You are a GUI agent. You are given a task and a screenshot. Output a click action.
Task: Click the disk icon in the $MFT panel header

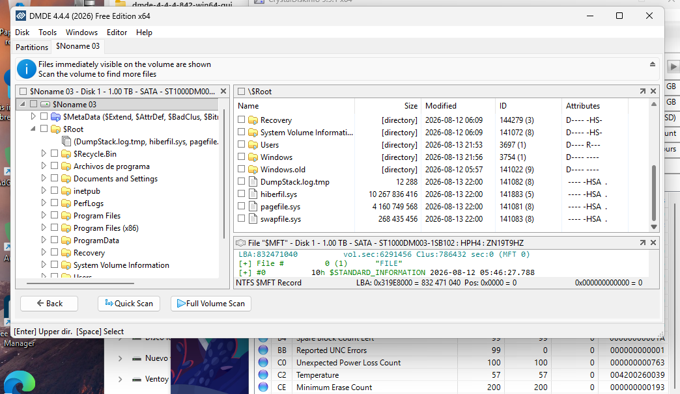[240, 243]
